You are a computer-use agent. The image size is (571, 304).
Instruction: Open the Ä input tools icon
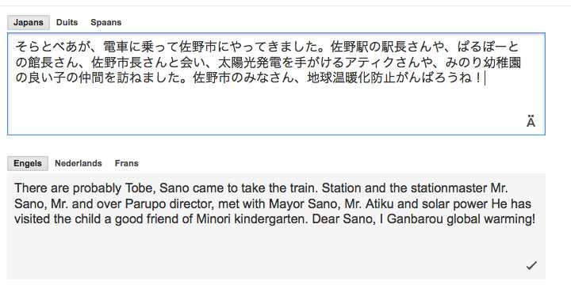coord(531,121)
